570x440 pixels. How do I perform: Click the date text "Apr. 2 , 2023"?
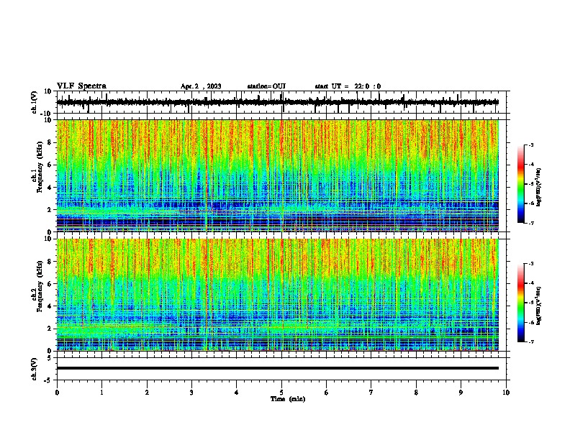(x=201, y=86)
